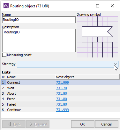Confirm the dialog with OK
This screenshot has height=130, width=120.
(x=83, y=124)
